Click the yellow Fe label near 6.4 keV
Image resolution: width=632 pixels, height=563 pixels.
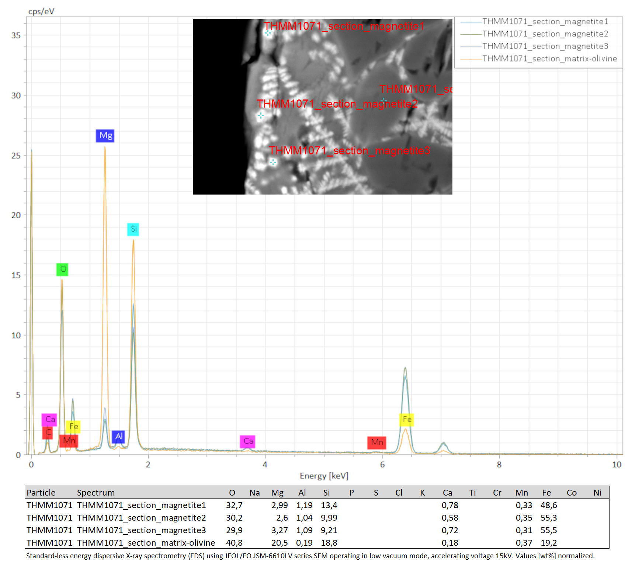(407, 420)
